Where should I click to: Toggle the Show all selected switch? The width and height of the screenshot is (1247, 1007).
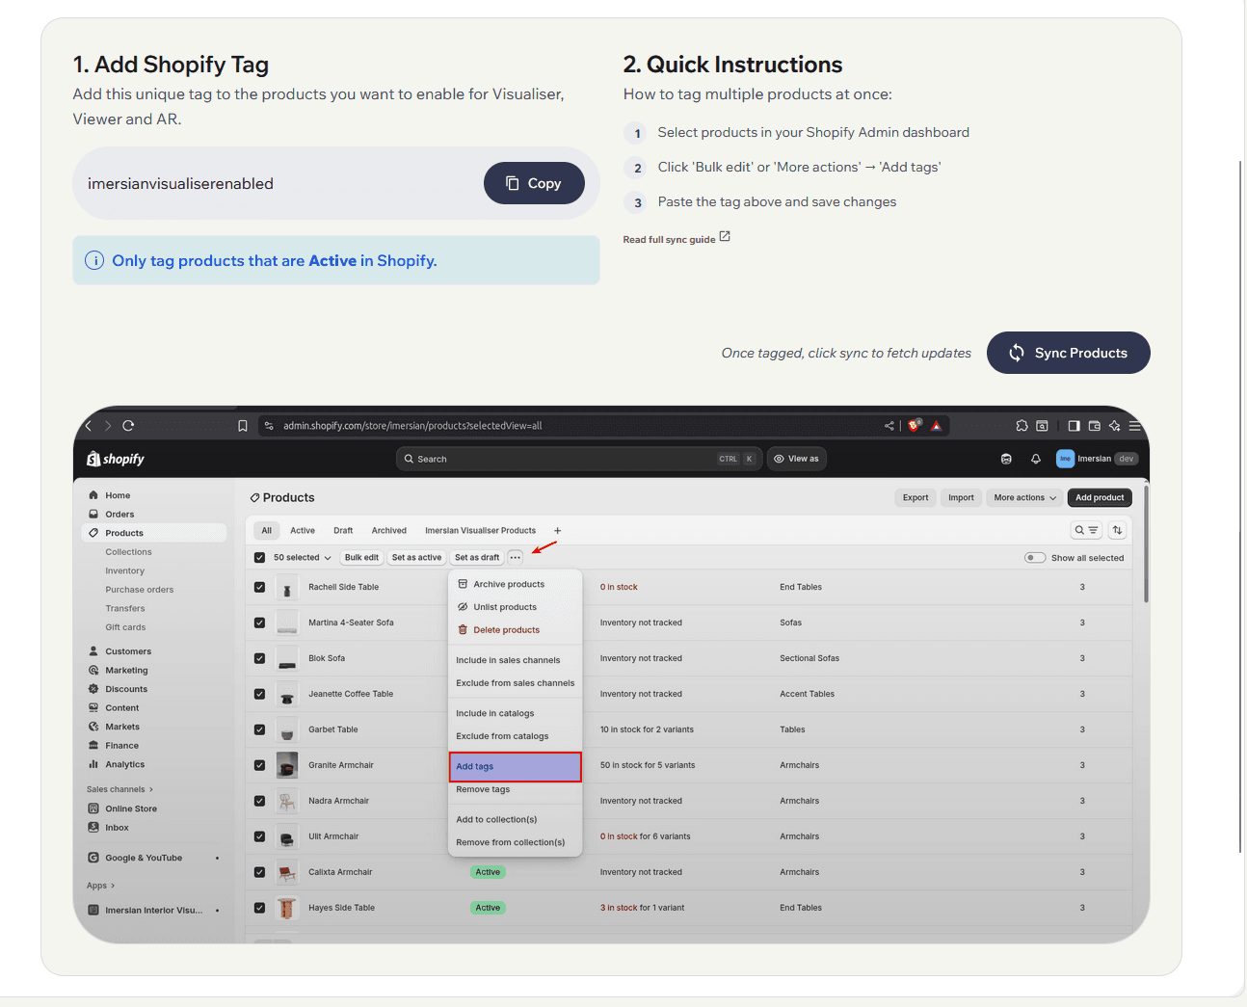[1035, 557]
